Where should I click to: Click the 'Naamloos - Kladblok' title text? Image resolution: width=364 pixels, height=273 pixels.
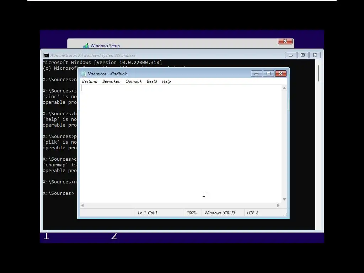pos(107,74)
